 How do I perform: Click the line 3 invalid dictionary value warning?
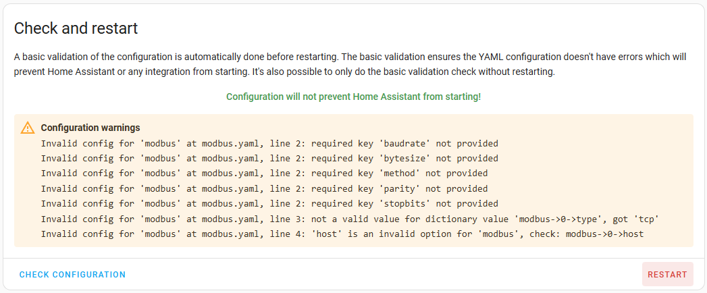click(x=350, y=219)
